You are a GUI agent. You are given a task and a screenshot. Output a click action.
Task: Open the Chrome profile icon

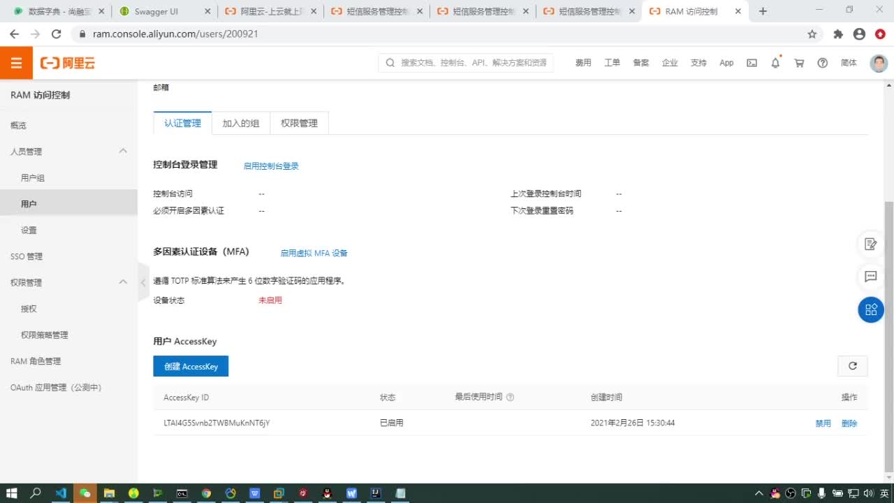(859, 34)
